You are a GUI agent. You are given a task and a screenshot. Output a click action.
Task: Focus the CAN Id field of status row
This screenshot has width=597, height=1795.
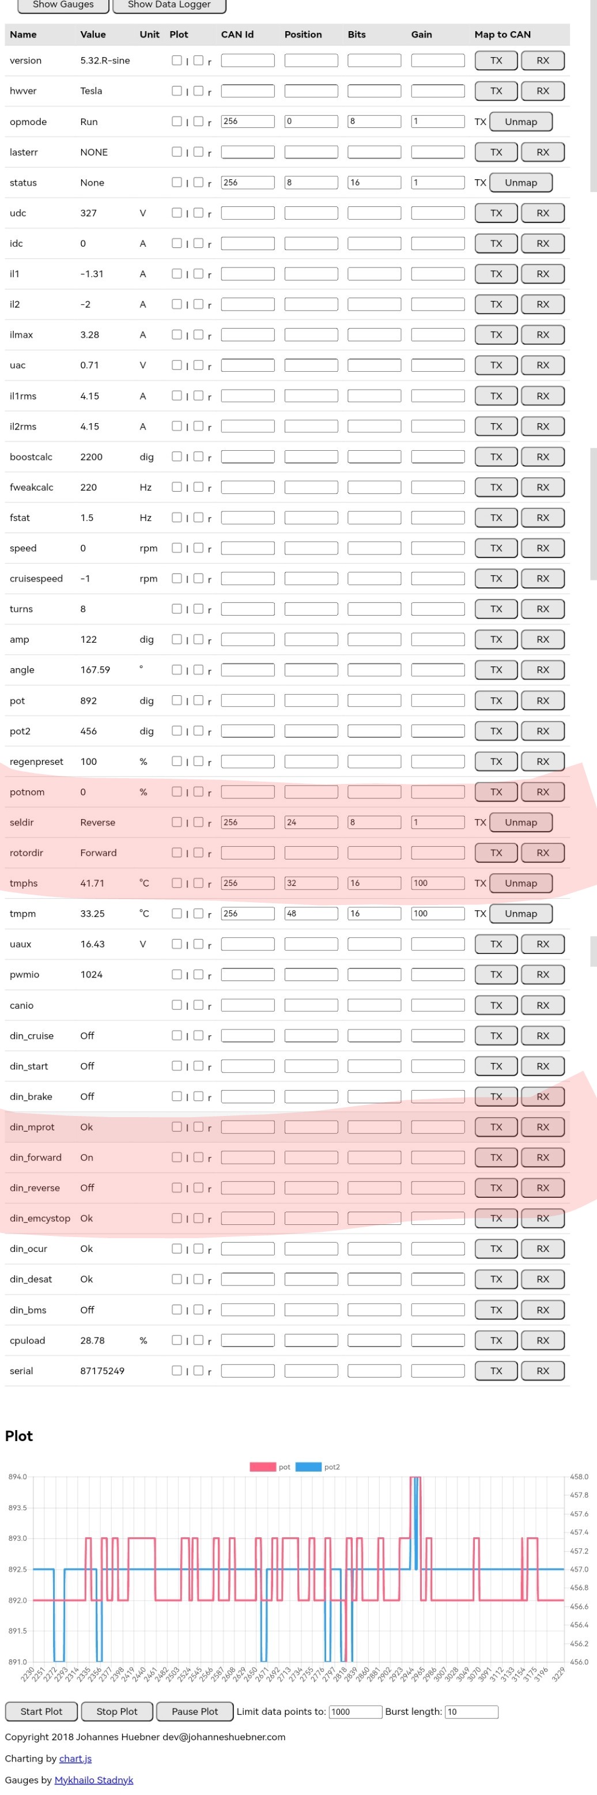(x=247, y=183)
